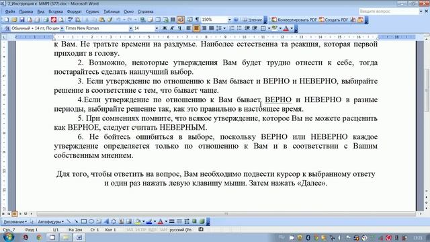Insert a text box from drawing toolbar
Viewport: 430px width, 242px height.
pos(99,222)
